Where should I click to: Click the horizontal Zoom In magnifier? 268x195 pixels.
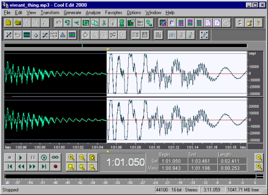pos(71,158)
